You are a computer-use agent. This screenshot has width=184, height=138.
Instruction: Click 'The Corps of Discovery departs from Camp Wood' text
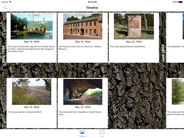[x=31, y=49]
